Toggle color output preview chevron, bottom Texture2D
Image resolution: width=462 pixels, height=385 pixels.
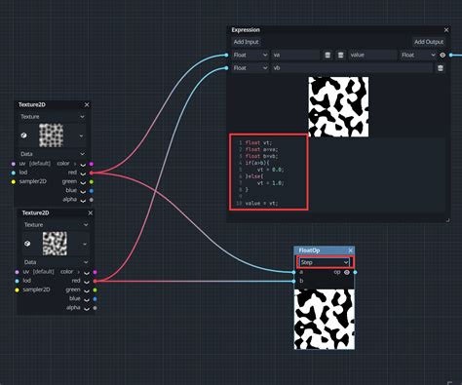pyautogui.click(x=87, y=273)
